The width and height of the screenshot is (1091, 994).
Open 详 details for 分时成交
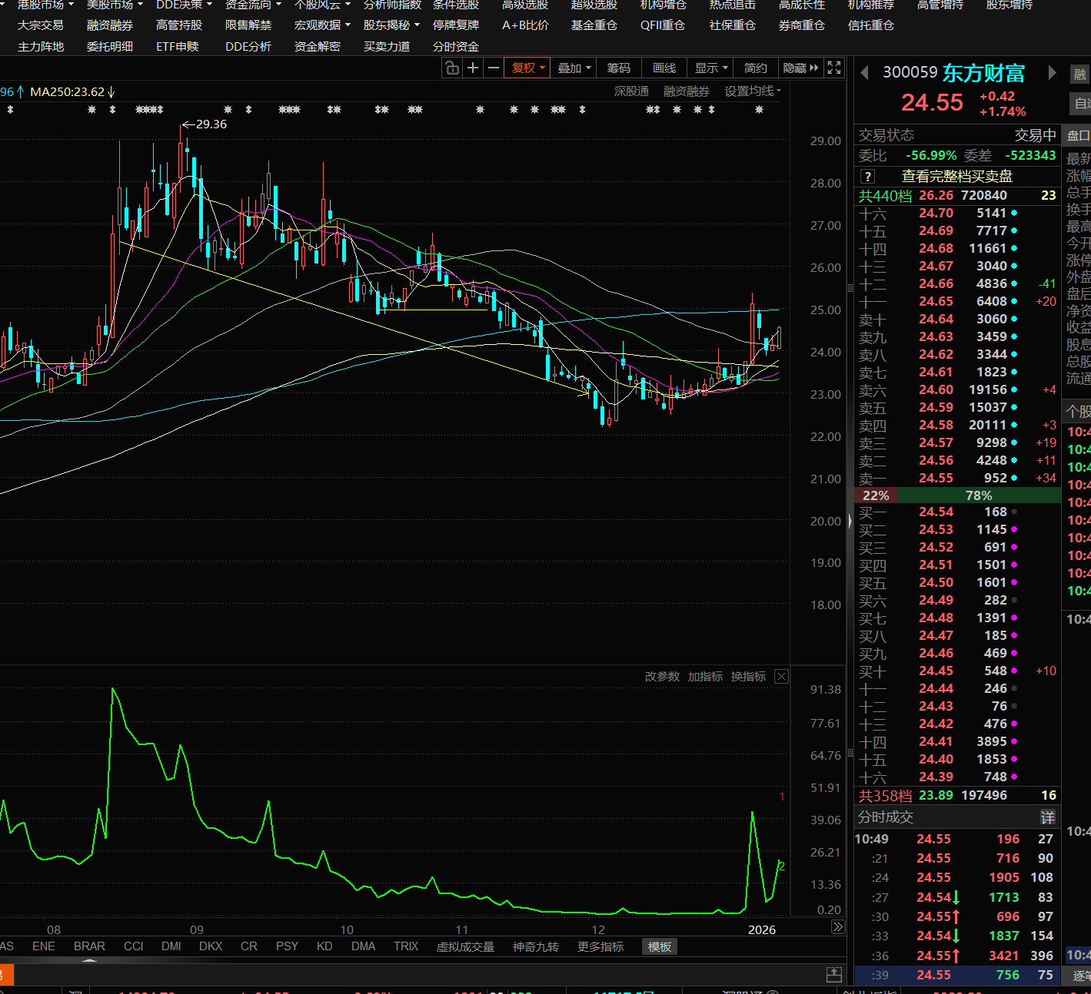pyautogui.click(x=1047, y=817)
